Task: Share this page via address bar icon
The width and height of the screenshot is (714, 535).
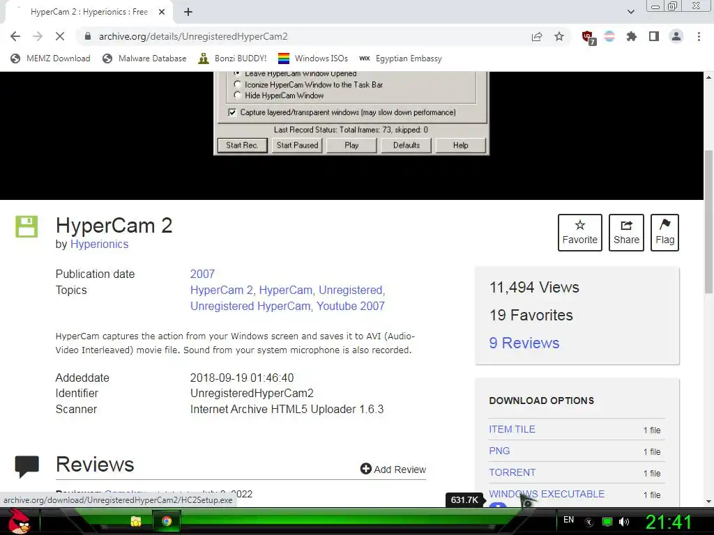Action: coord(537,36)
